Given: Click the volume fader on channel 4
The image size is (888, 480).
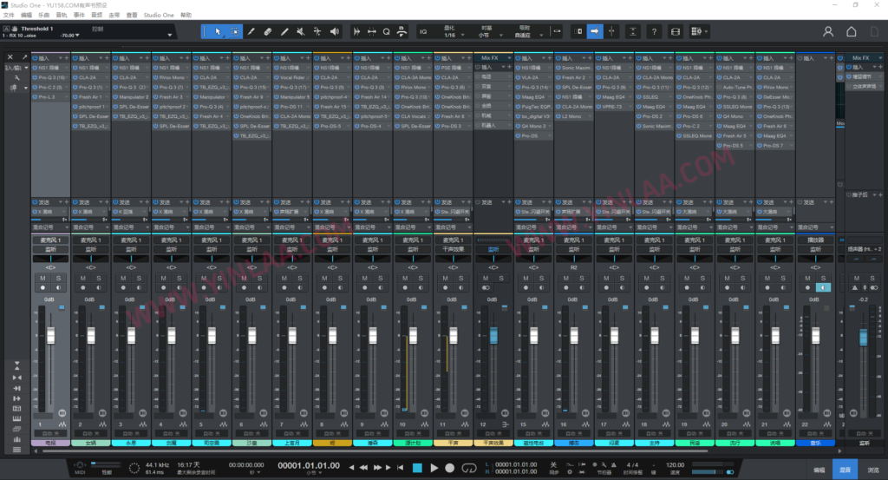Looking at the screenshot, I should coord(172,336).
